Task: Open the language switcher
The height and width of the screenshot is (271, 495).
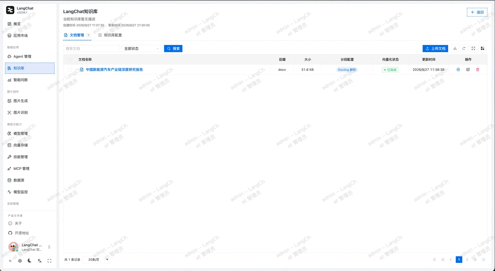Action: [39, 261]
